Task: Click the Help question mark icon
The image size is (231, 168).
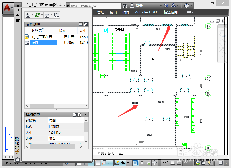Action: pos(186,6)
